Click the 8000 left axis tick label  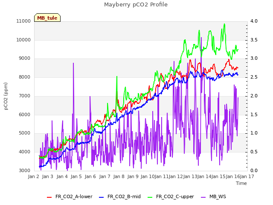25,77
